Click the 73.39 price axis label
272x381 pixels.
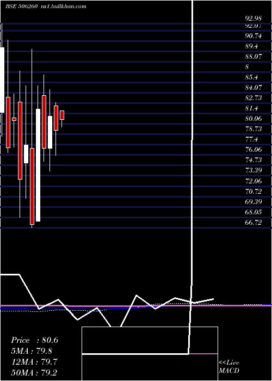(254, 170)
